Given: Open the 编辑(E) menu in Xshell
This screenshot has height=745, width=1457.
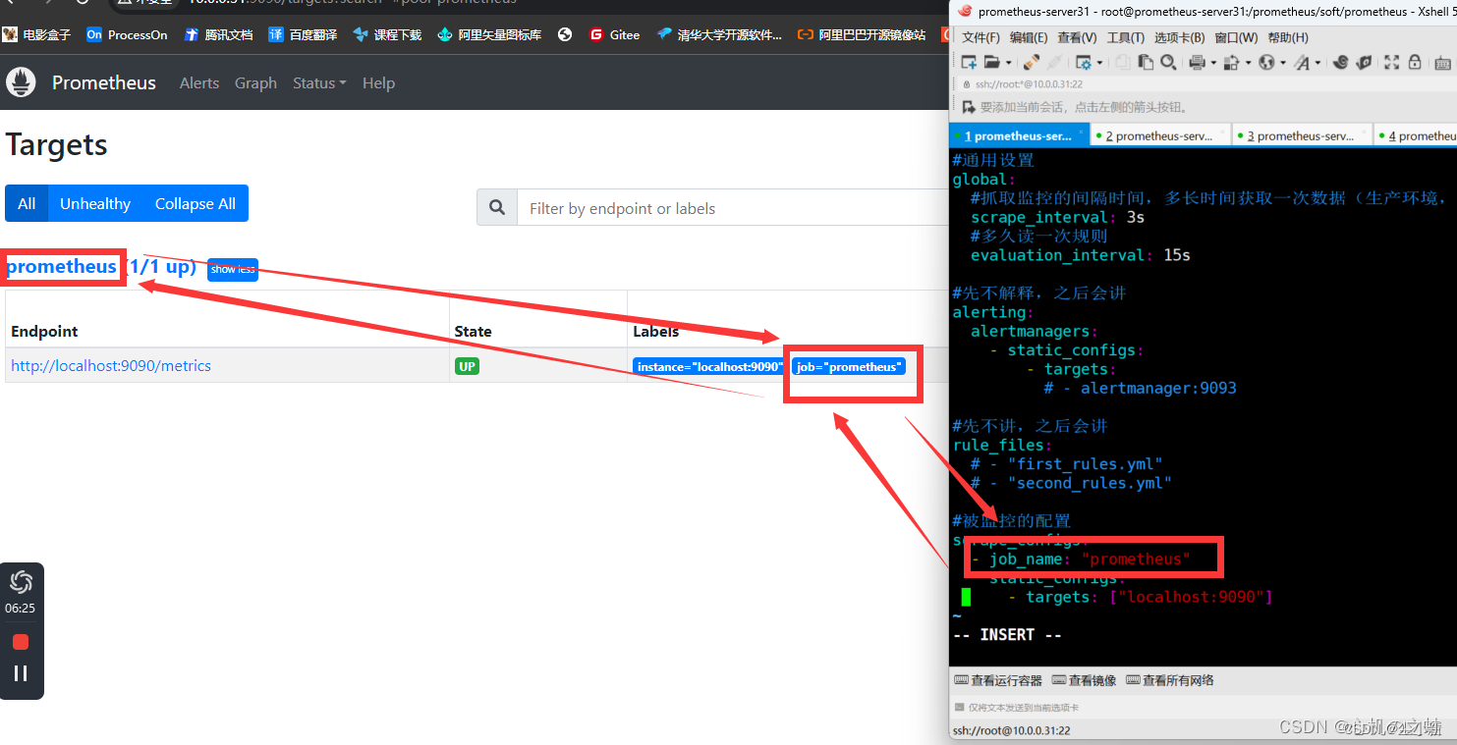Looking at the screenshot, I should coord(1029,37).
